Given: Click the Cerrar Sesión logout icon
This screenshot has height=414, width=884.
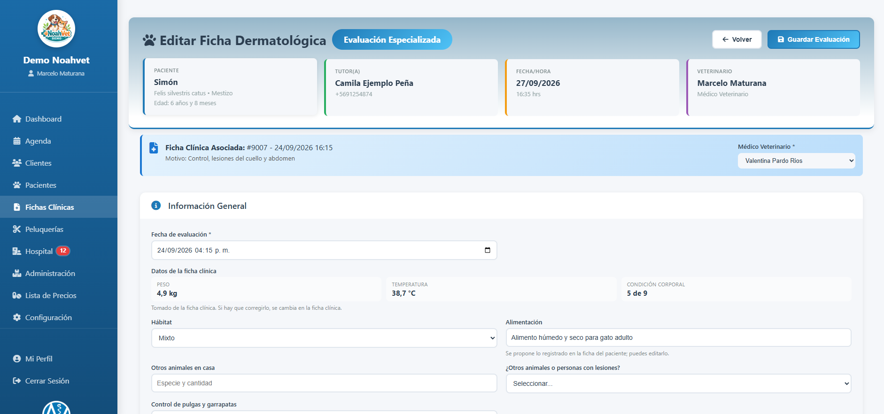Looking at the screenshot, I should [17, 381].
